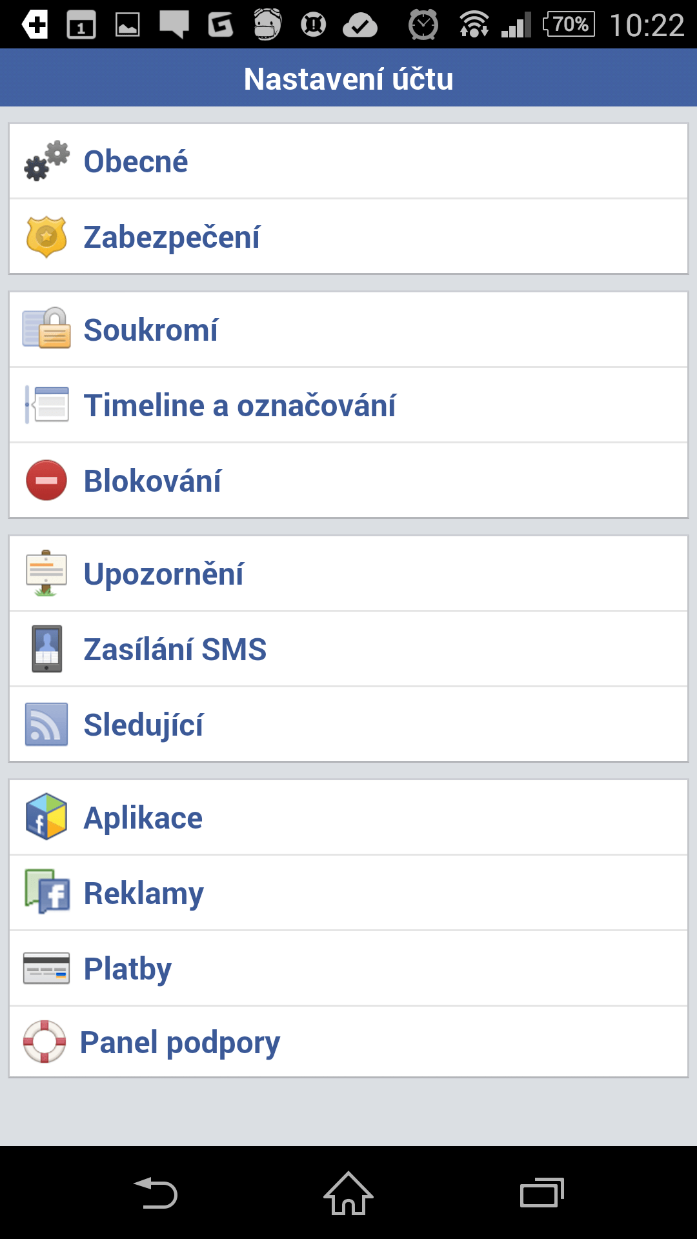
Task: Tap the gold badge Zabezpečení icon
Action: [46, 237]
